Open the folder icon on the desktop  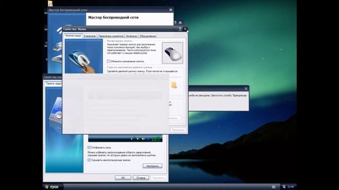click(x=50, y=3)
